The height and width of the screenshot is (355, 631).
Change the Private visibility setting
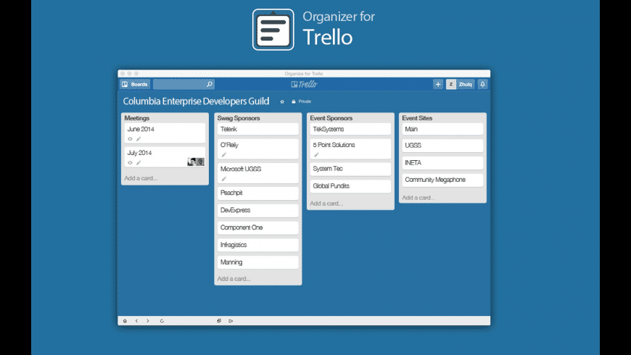302,101
